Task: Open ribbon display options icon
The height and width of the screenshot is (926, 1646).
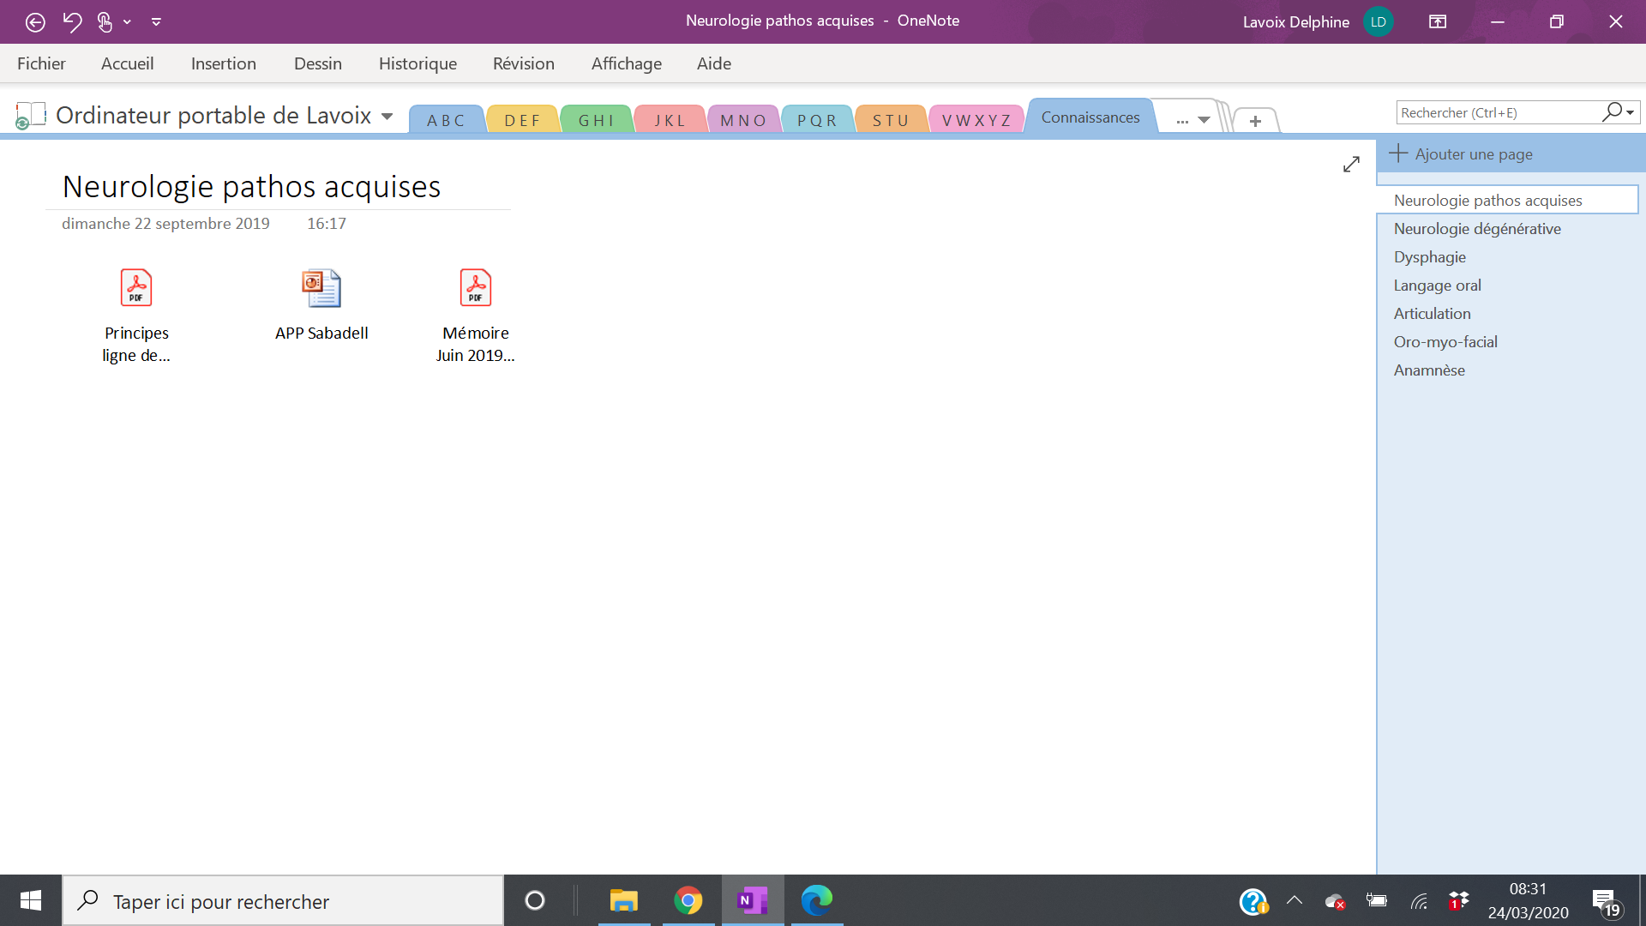Action: pyautogui.click(x=1438, y=22)
